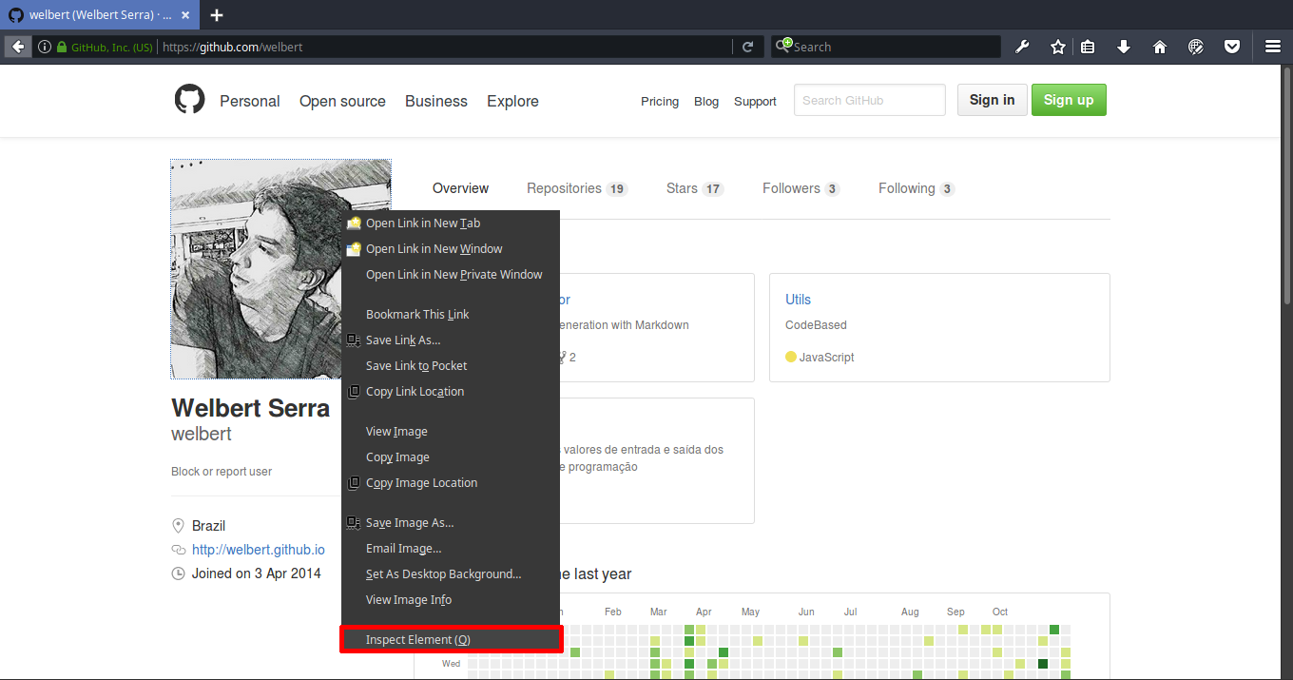Open Explore navigation link

coord(512,101)
